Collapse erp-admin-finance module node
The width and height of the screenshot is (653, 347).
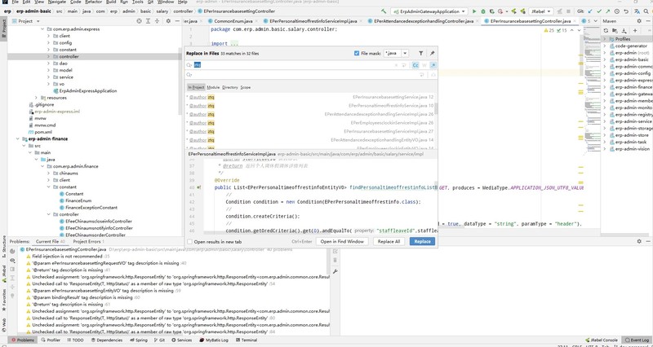18,138
